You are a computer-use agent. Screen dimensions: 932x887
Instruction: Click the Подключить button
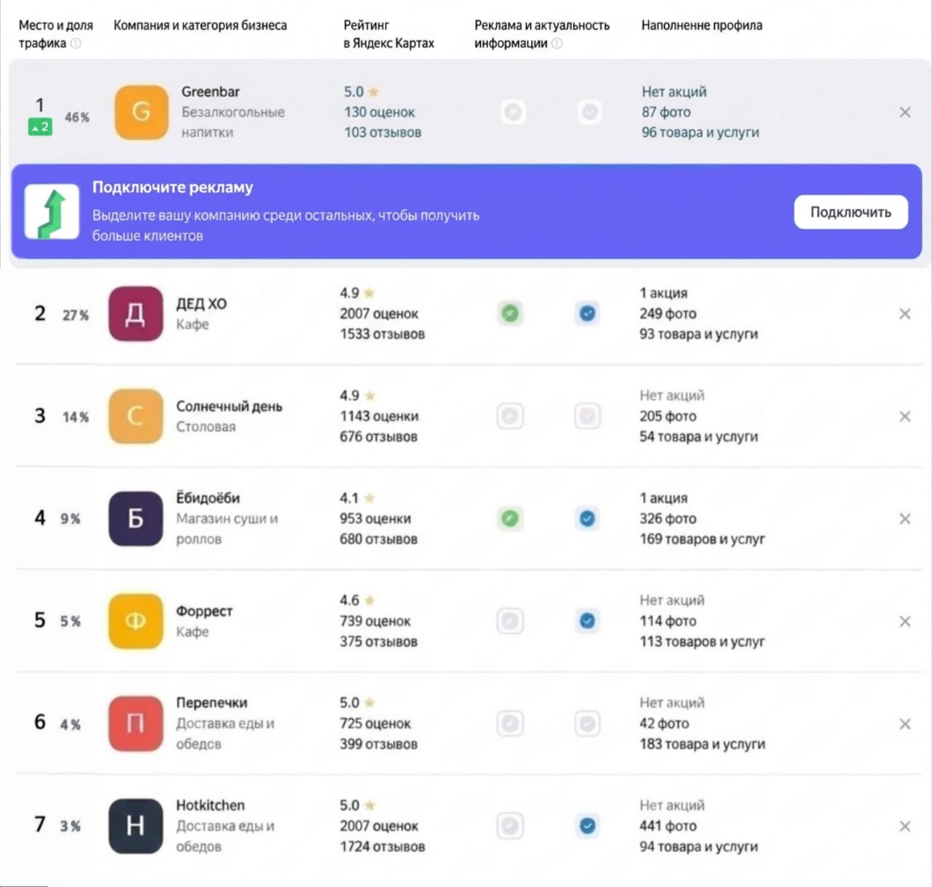tap(851, 212)
